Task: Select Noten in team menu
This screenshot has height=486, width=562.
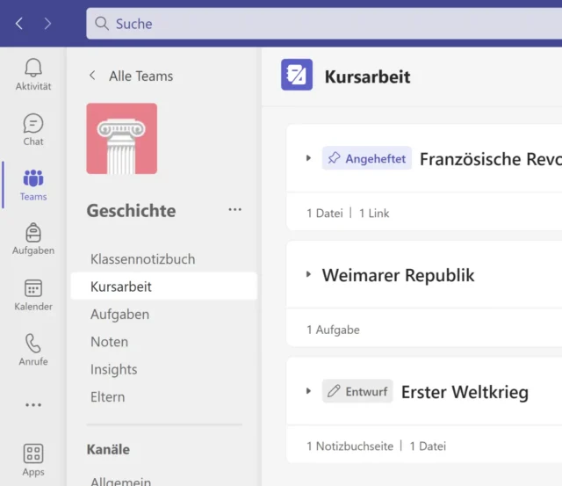Action: point(109,342)
